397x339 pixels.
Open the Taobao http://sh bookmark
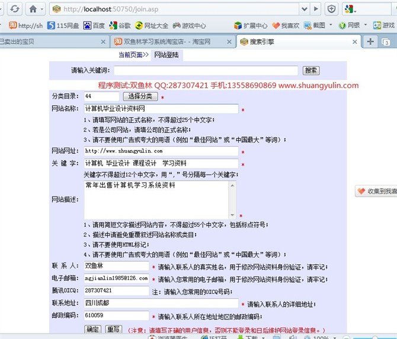coord(25,26)
